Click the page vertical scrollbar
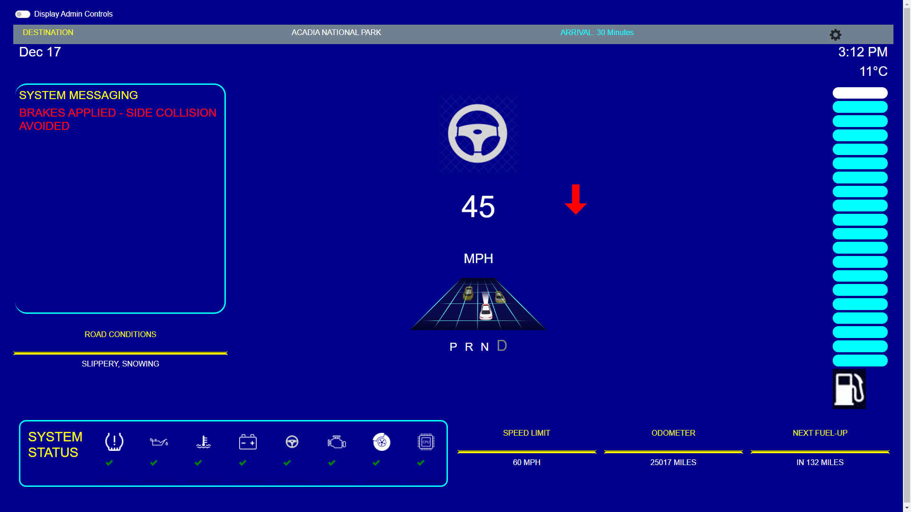This screenshot has height=512, width=911. coord(907,256)
